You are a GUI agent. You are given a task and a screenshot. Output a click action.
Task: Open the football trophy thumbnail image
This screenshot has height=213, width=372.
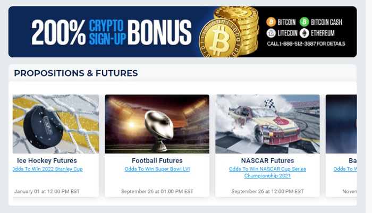coord(157,124)
